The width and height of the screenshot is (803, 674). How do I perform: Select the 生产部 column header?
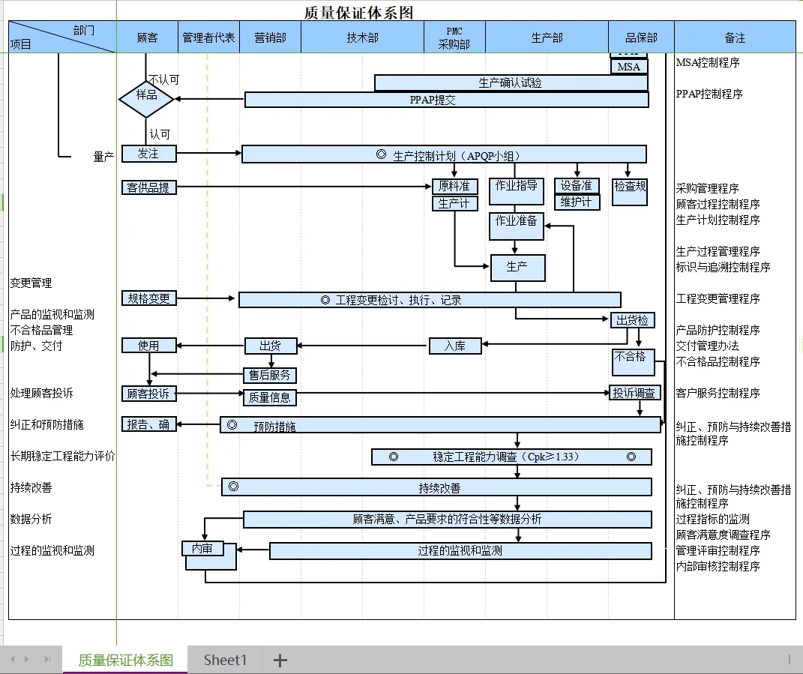[x=547, y=37]
